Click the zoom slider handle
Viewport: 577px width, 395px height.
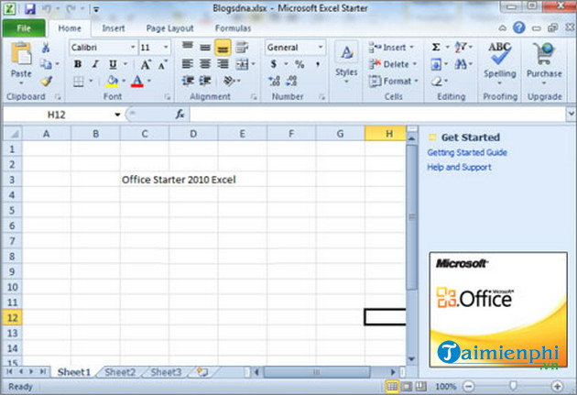click(x=513, y=386)
